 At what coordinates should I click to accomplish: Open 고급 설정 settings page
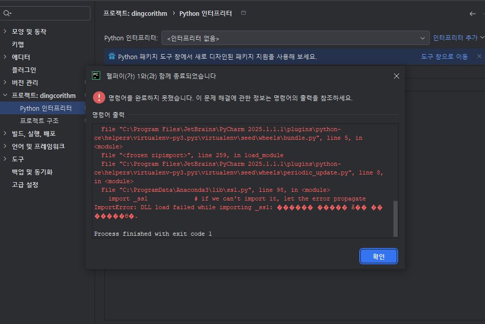click(25, 185)
